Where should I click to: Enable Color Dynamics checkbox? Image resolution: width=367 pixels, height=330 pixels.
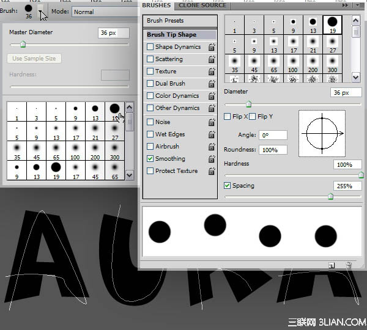coord(150,96)
